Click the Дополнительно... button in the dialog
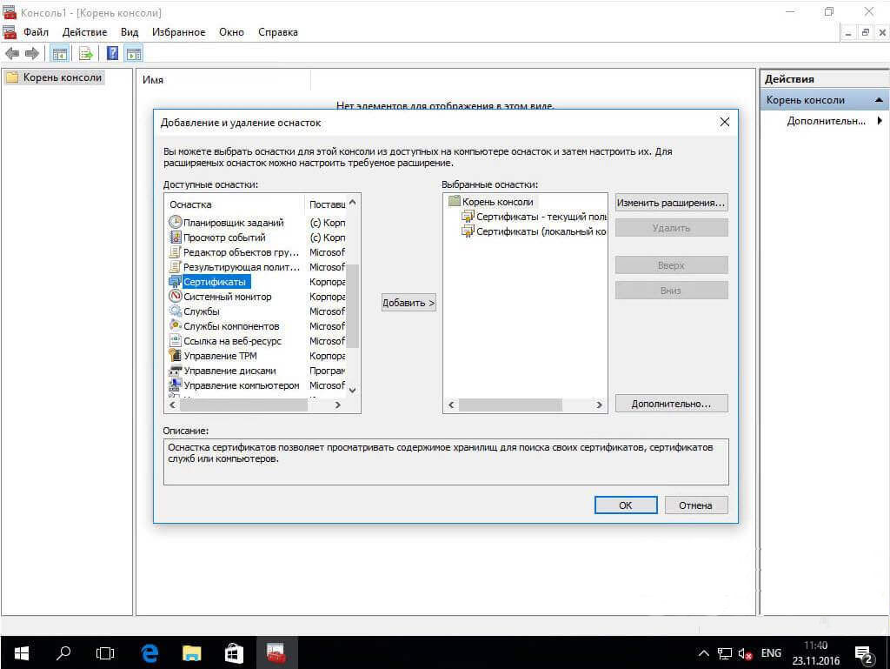 672,404
